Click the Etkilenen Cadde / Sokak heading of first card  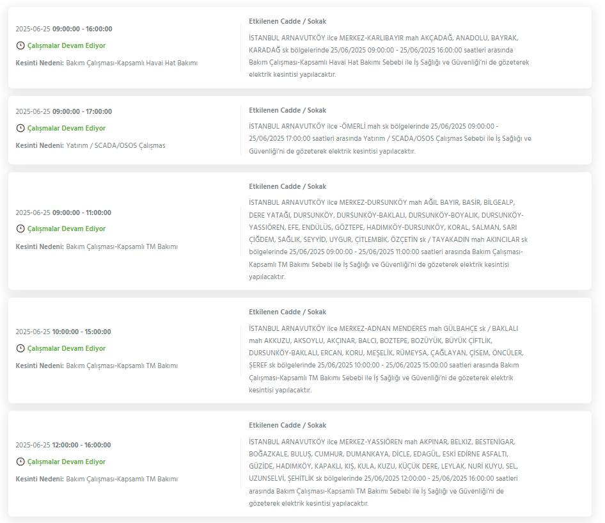click(x=287, y=21)
